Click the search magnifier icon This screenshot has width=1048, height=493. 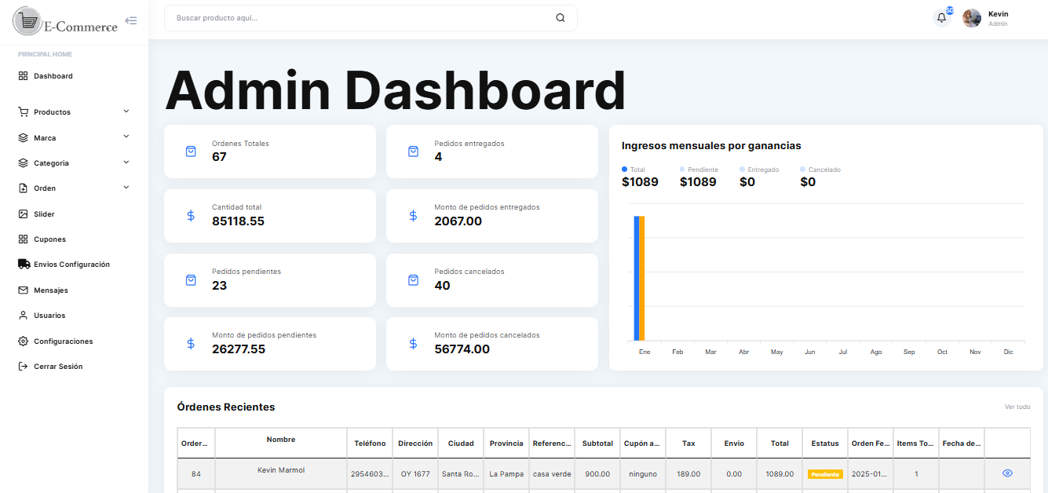pyautogui.click(x=560, y=18)
